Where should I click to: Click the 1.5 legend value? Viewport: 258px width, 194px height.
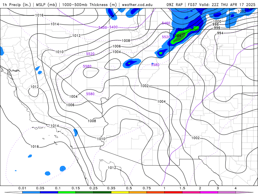[x=182, y=188]
